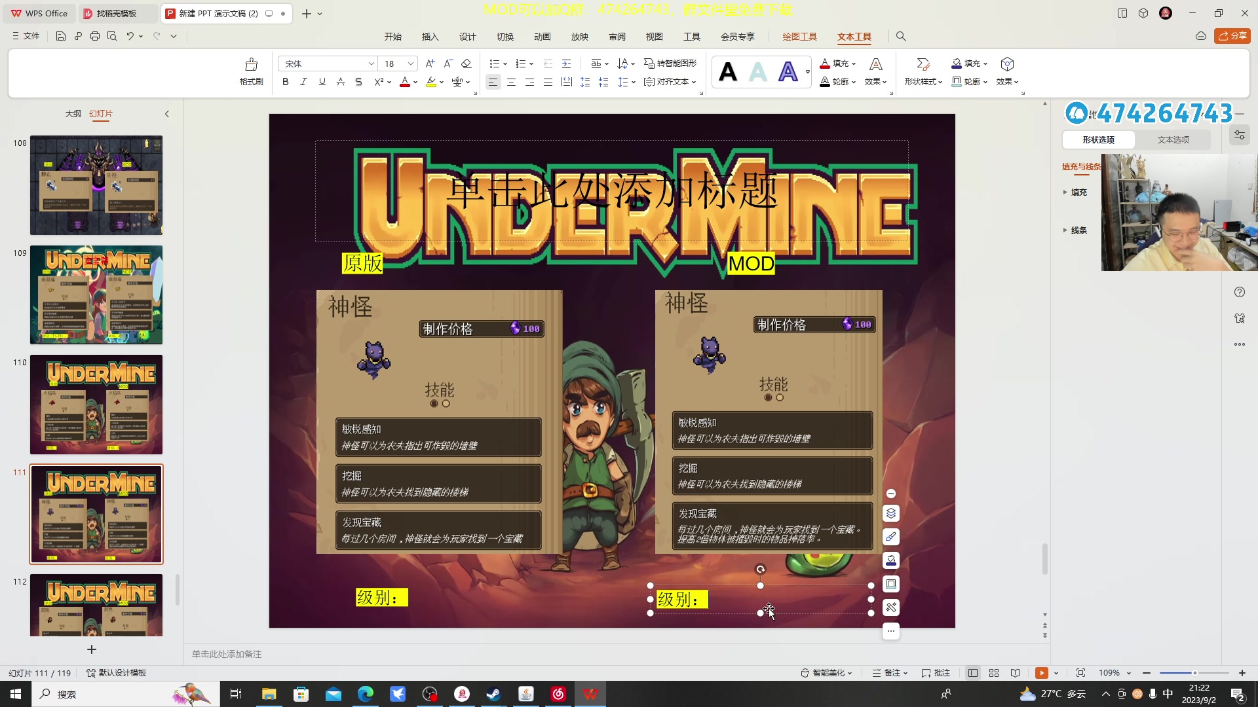The height and width of the screenshot is (707, 1258).
Task: Toggle underline formatting
Action: (x=322, y=82)
